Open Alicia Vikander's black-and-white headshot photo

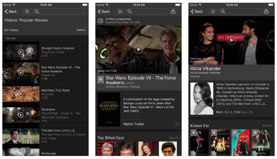coord(202,98)
